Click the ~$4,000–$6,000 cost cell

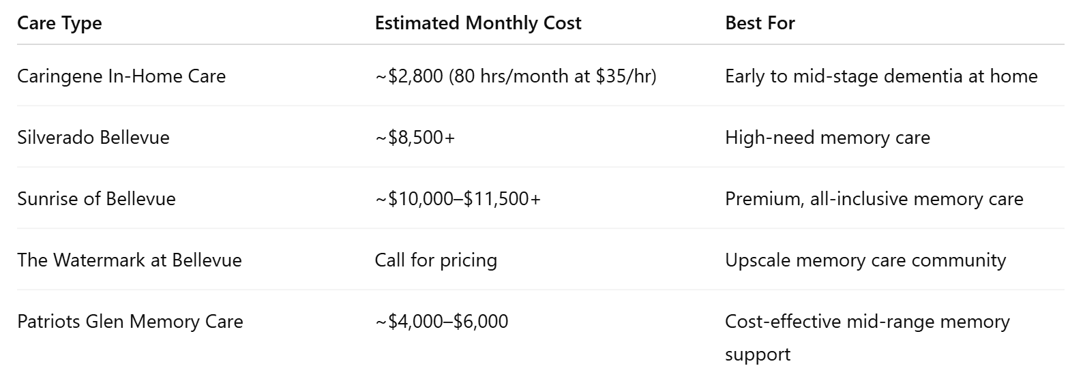point(441,321)
